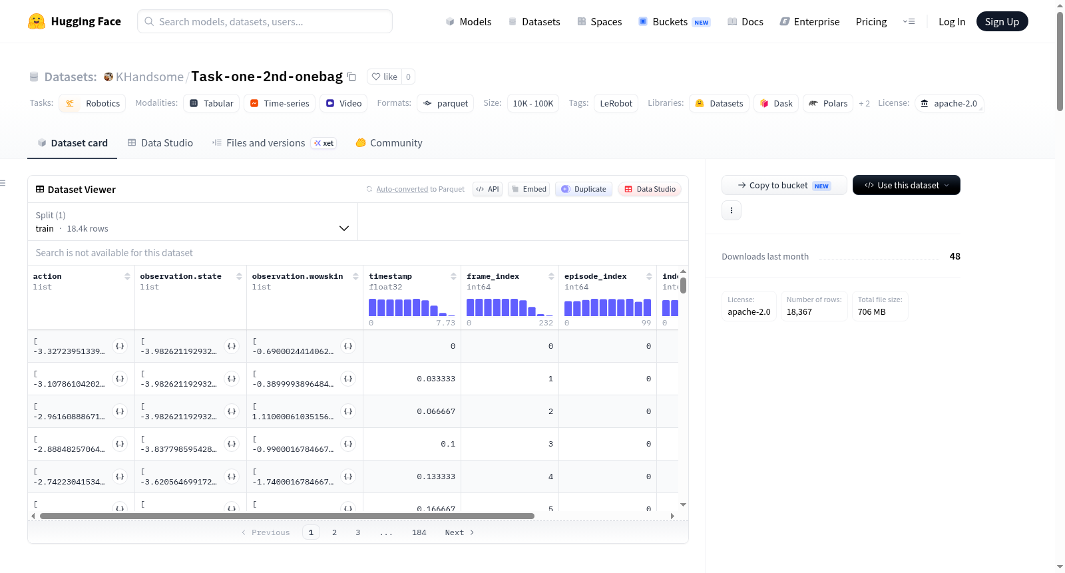Select the timestamp histogram range
The width and height of the screenshot is (1065, 573).
412,307
